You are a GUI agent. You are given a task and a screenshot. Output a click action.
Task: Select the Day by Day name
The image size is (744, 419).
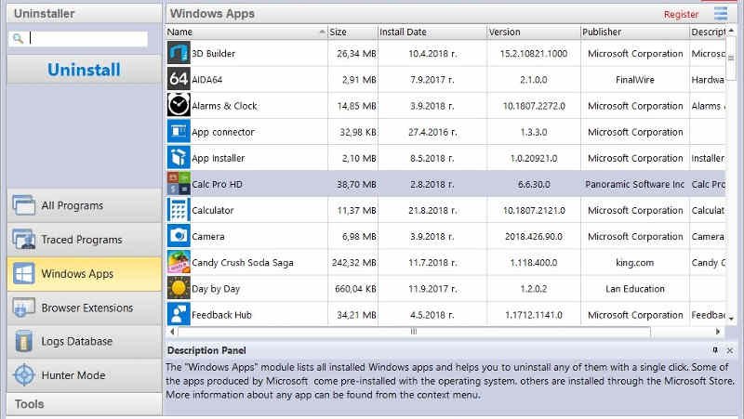[216, 289]
